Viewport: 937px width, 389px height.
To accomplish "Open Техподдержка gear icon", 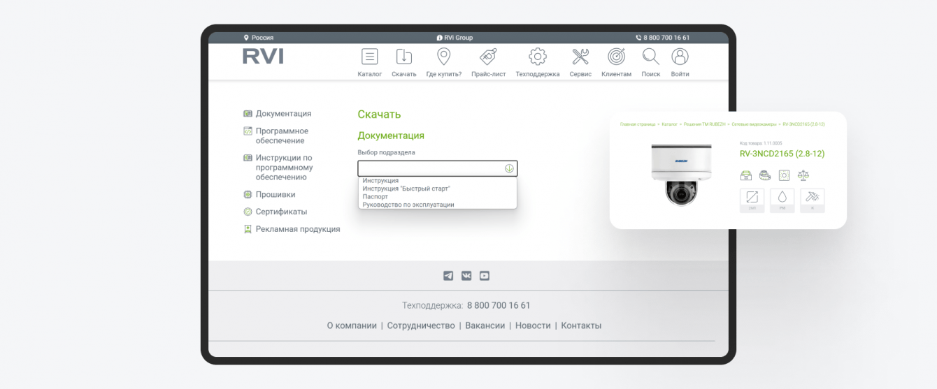I will [x=537, y=57].
